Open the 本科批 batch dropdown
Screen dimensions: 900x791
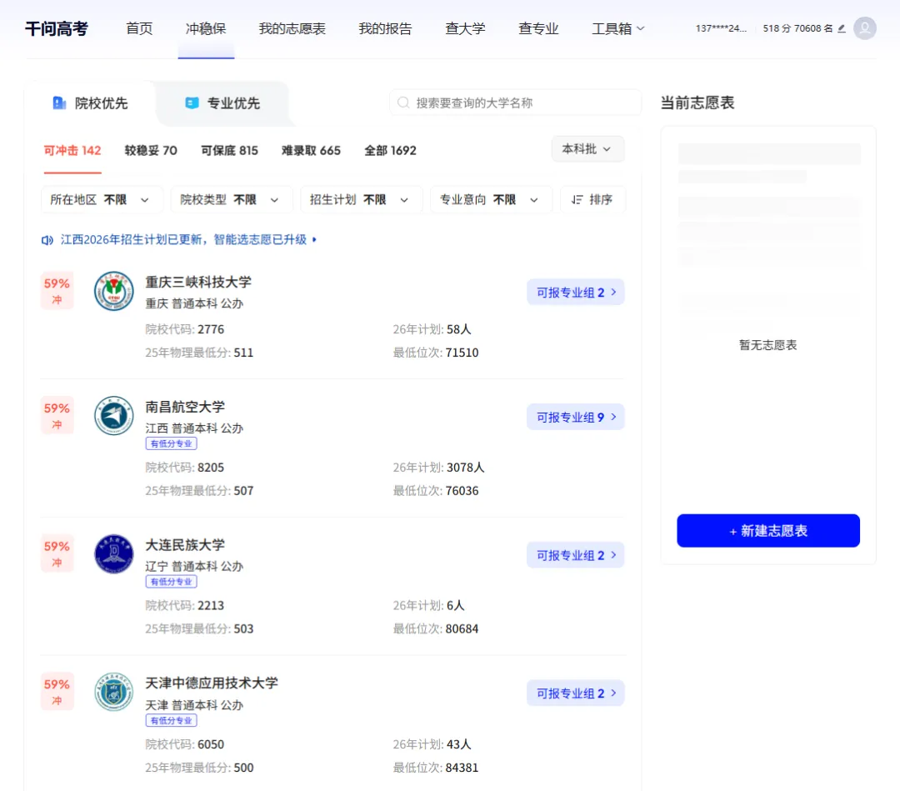point(587,149)
